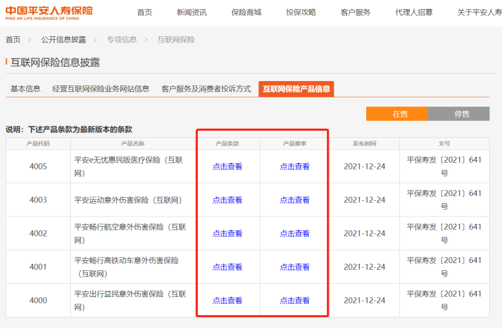Click 产品费率 column header
The width and height of the screenshot is (503, 329).
click(295, 144)
